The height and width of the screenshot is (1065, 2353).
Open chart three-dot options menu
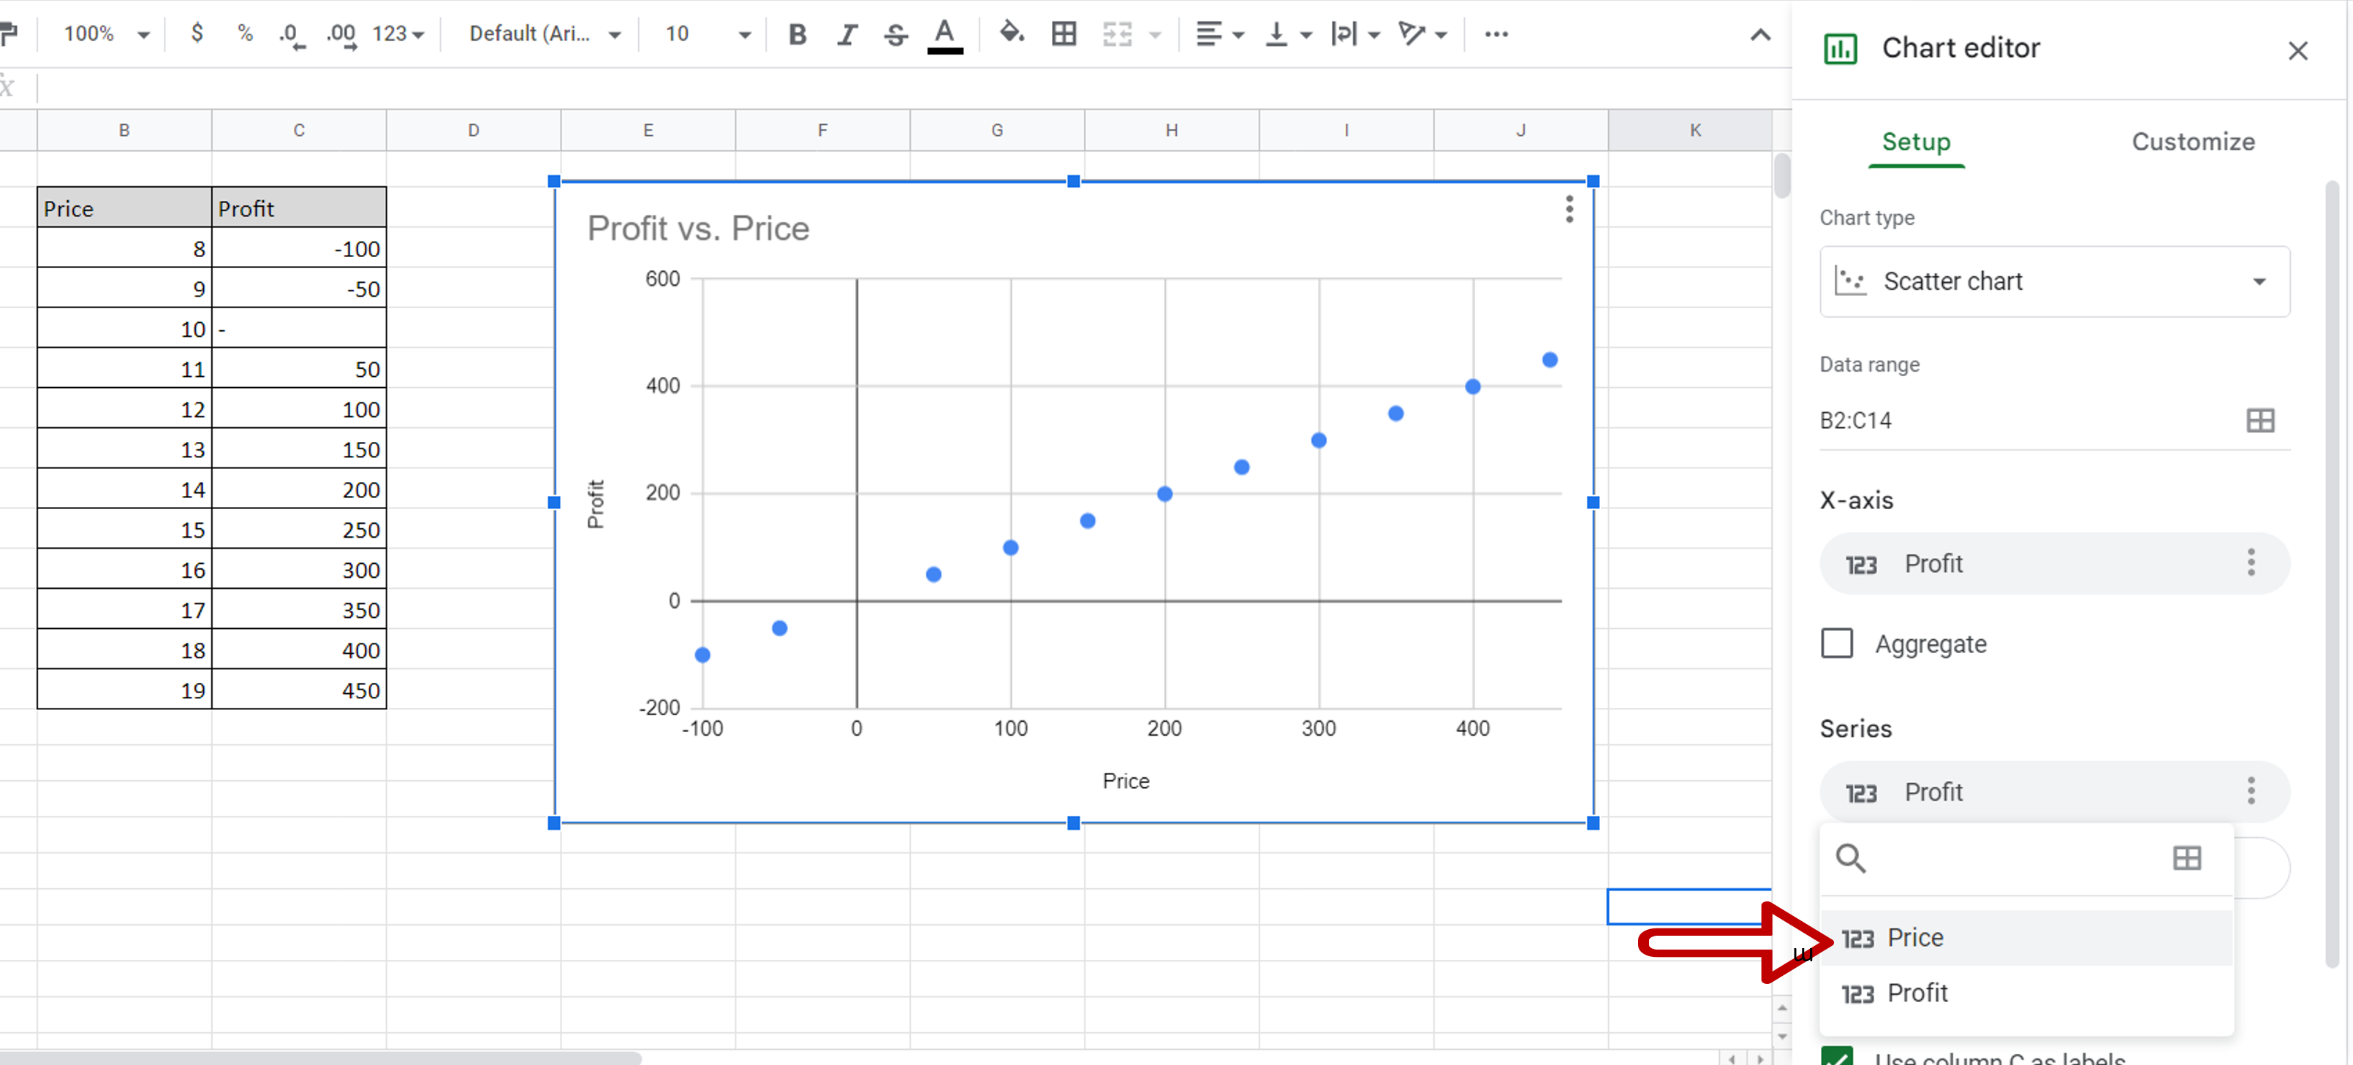coord(1569,209)
